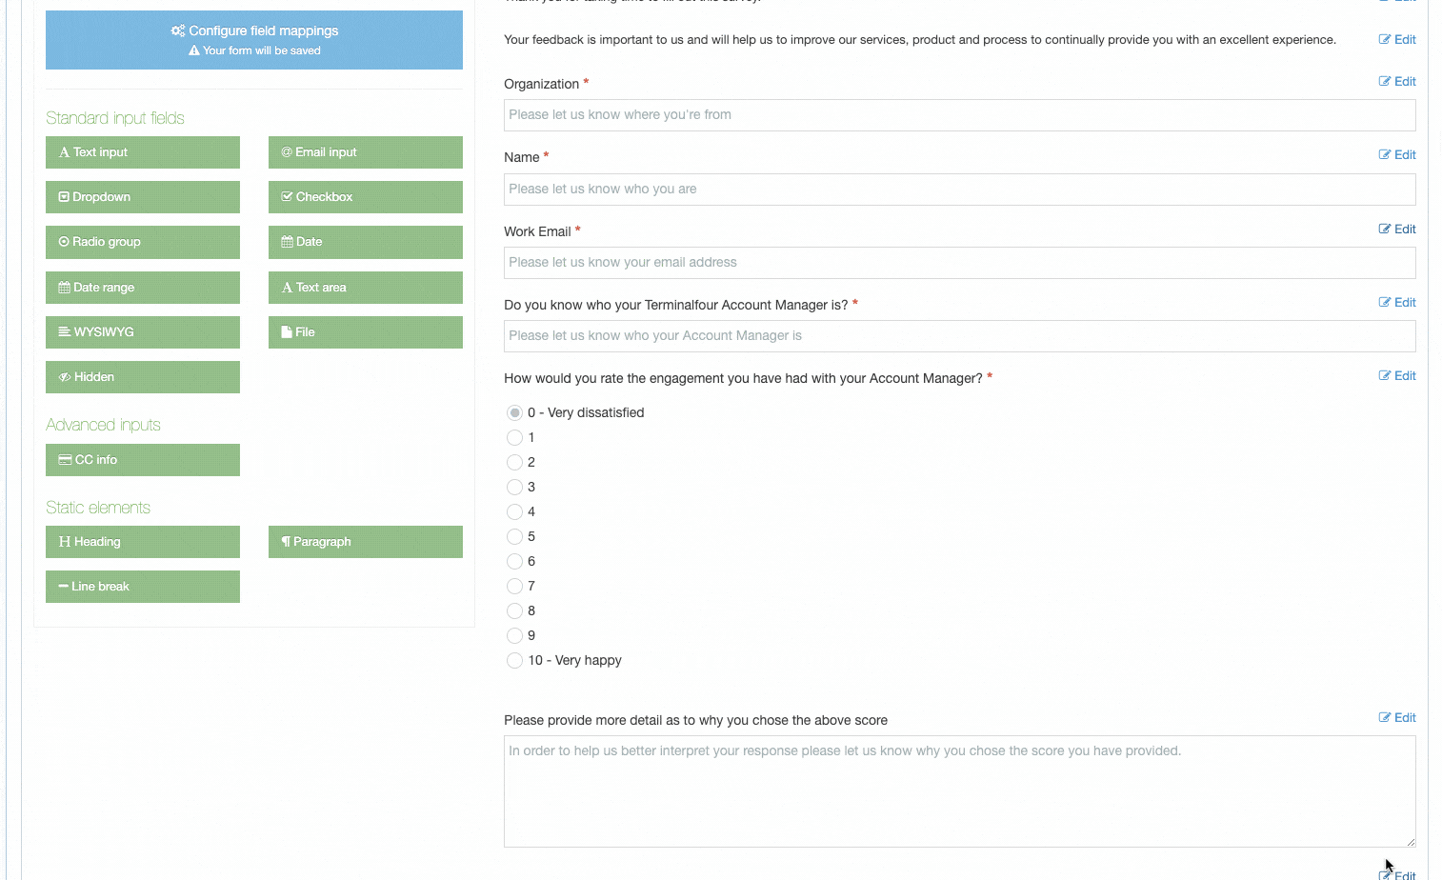Add an Email input field
Screen dimensions: 1442x880
[365, 152]
